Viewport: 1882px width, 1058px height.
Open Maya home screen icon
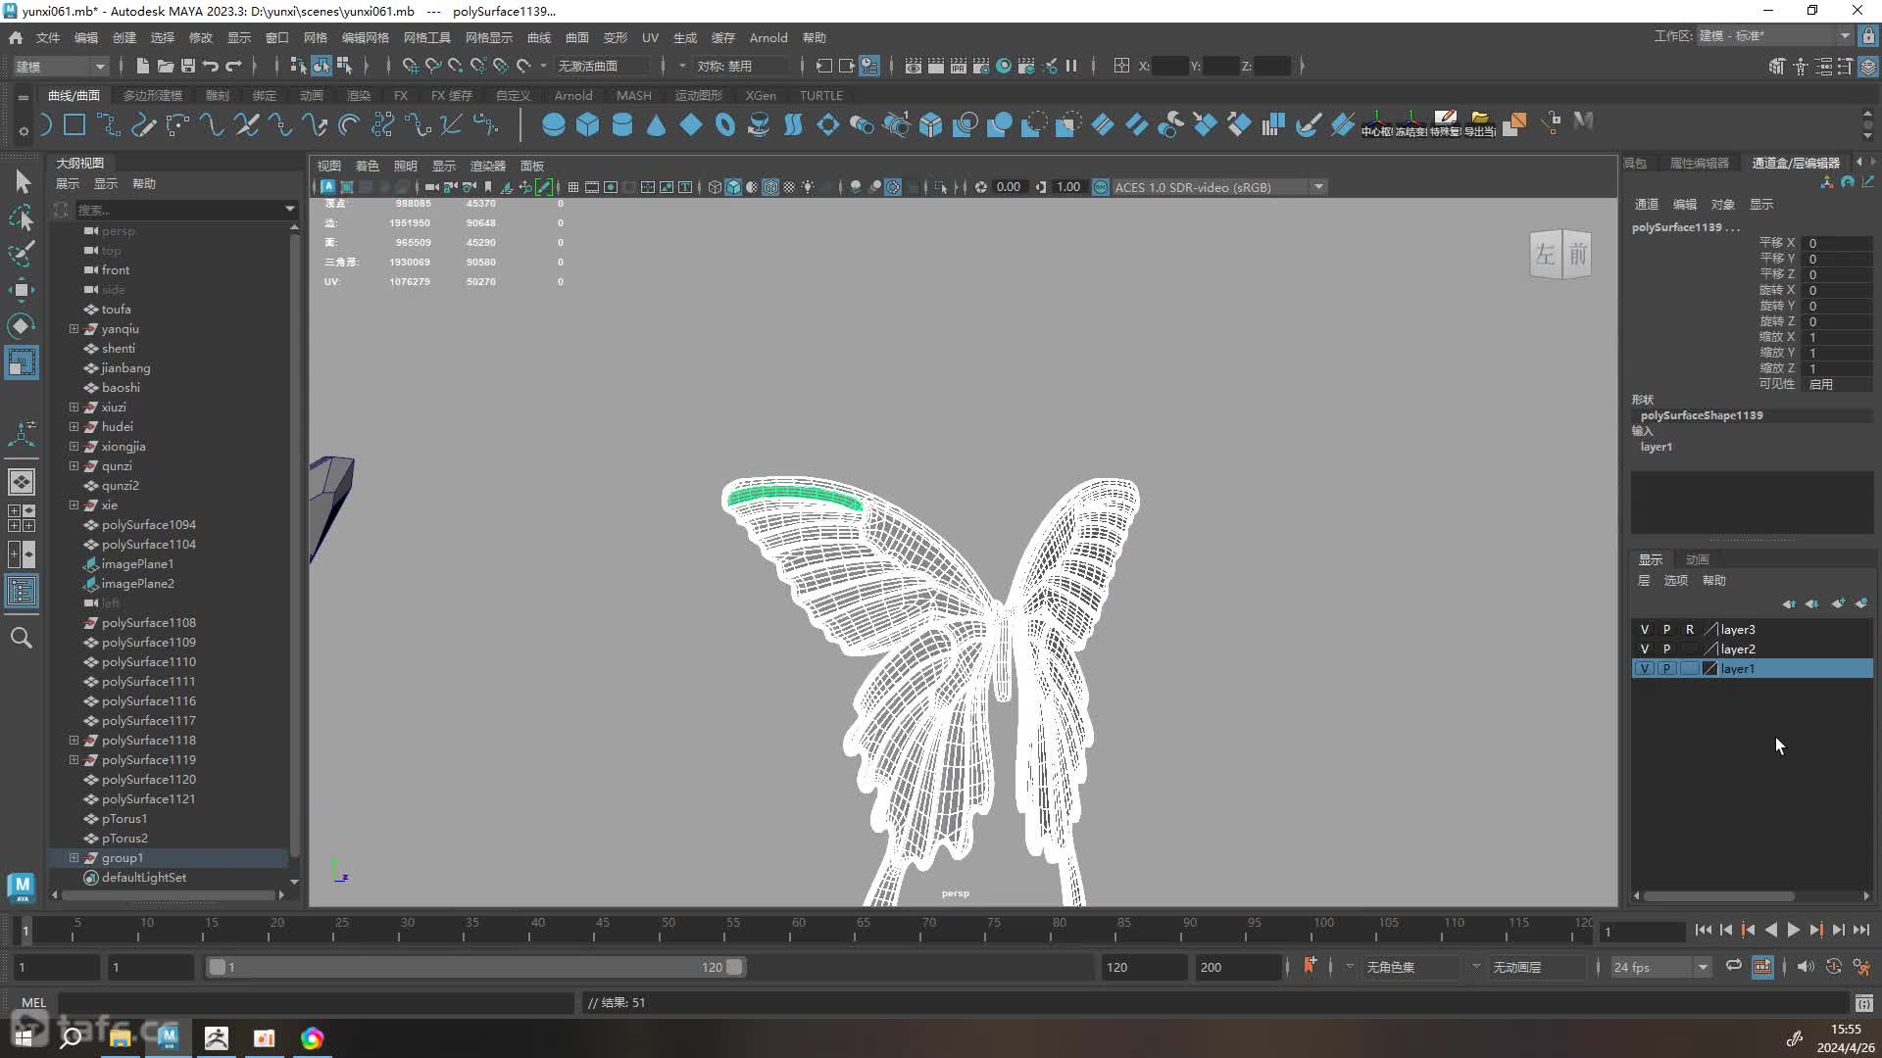16,37
